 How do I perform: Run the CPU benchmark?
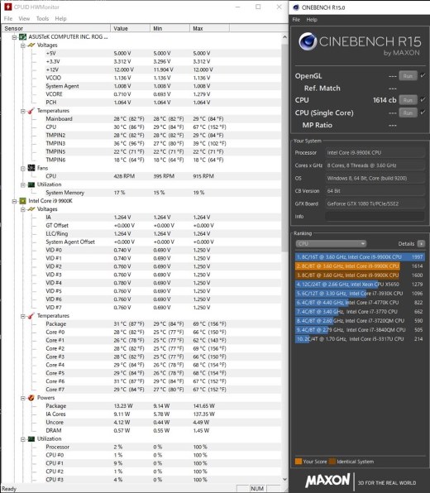408,100
